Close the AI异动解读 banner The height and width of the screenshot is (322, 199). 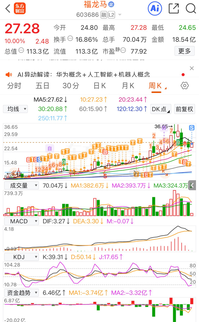(x=192, y=68)
